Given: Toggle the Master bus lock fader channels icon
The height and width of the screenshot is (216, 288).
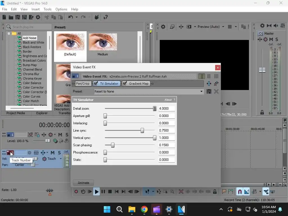Looking at the screenshot, I should [262, 112].
